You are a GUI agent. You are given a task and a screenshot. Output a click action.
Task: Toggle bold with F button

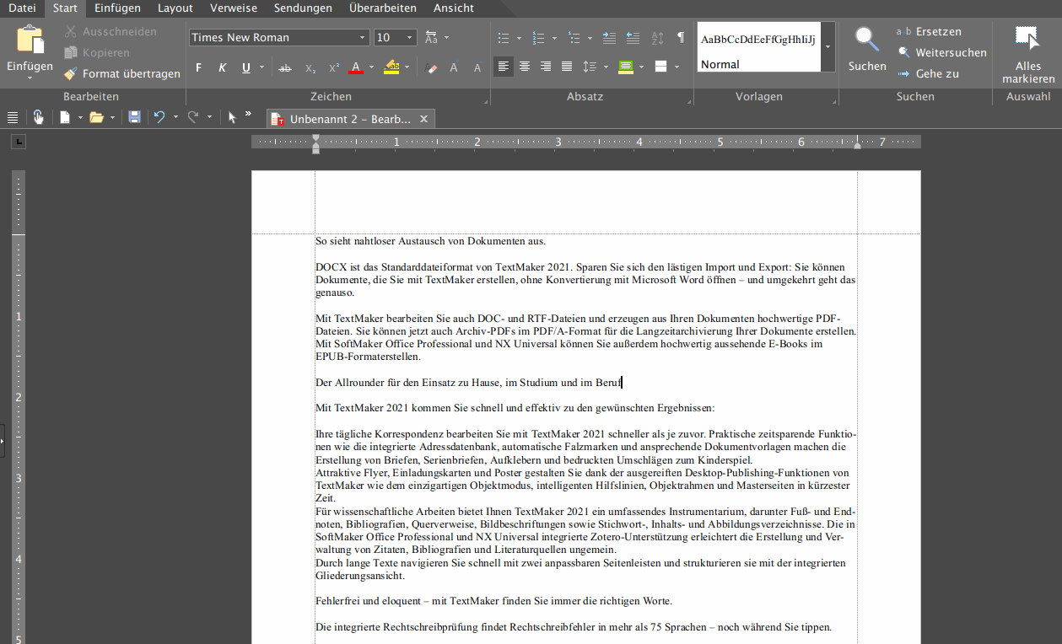point(199,67)
